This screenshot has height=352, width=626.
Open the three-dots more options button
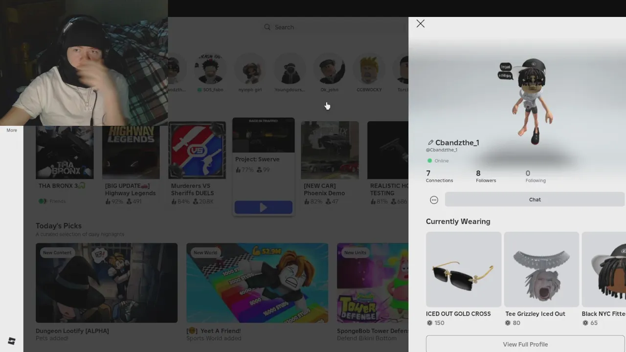point(434,199)
